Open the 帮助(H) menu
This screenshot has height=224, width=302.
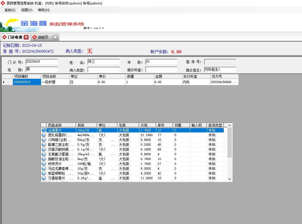[43, 10]
